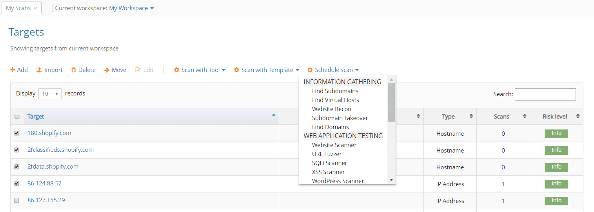Select Find Subdomains in the menu
The image size is (594, 212).
tap(335, 91)
